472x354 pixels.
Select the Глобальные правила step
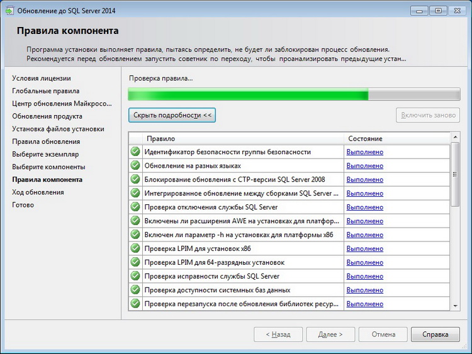pyautogui.click(x=46, y=91)
